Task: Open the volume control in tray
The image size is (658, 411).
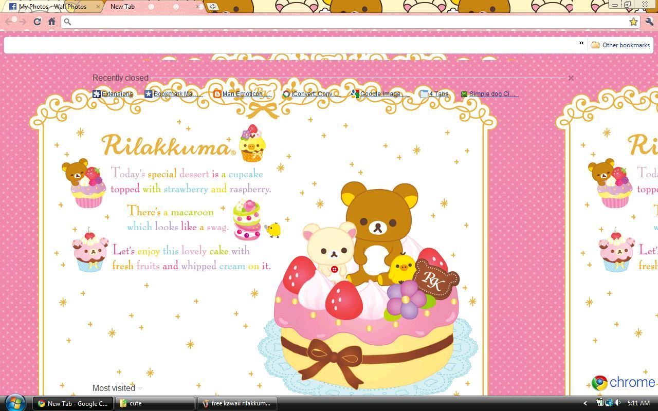Action: [617, 403]
